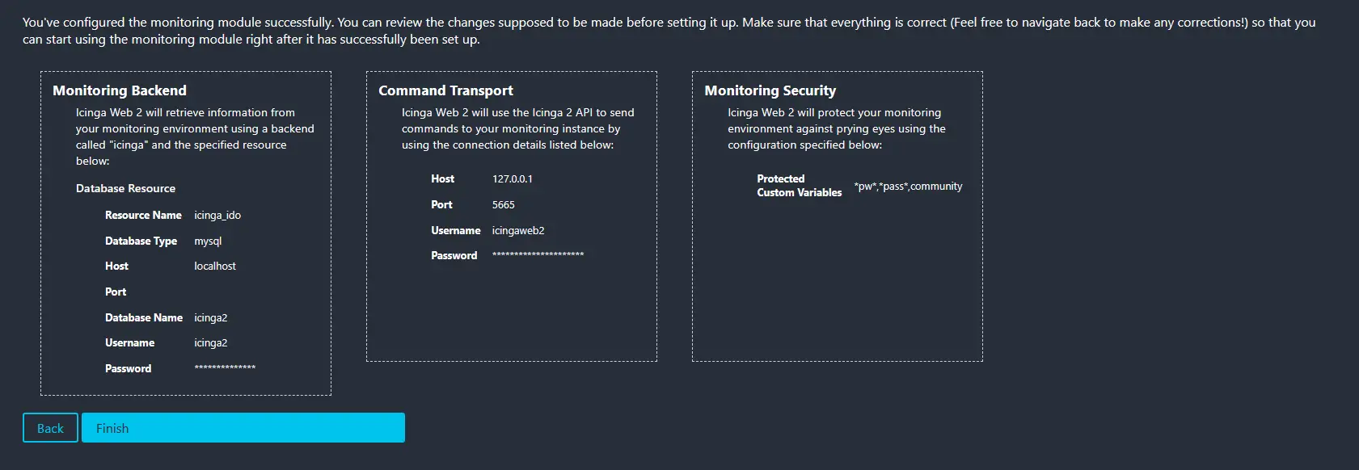
Task: Select the icinga_ido resource name value
Action: click(217, 216)
